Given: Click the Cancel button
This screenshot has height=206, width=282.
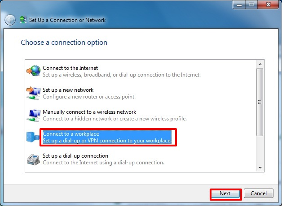Looking at the screenshot, I should point(259,193).
